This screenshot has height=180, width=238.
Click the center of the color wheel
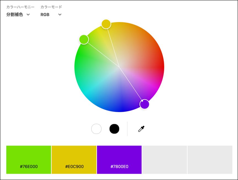coord(119,67)
